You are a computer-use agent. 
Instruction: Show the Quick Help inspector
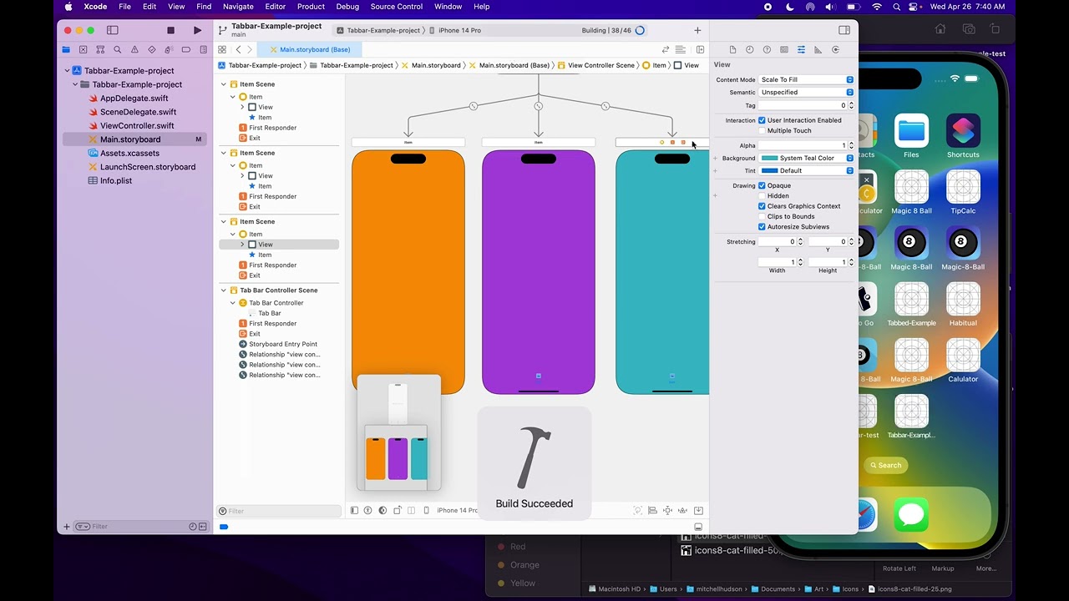767,50
